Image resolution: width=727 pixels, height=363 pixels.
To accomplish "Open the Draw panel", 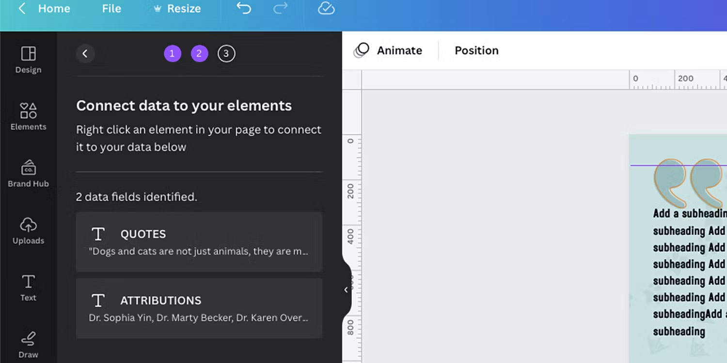I will 28,345.
